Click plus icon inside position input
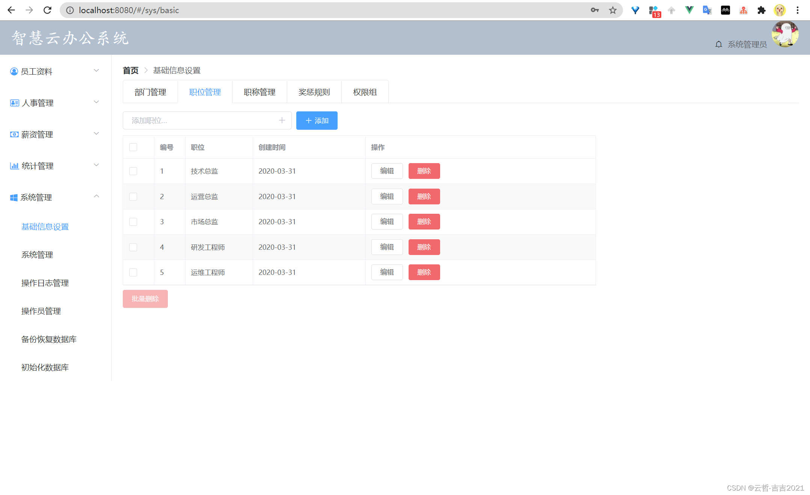 click(x=282, y=120)
